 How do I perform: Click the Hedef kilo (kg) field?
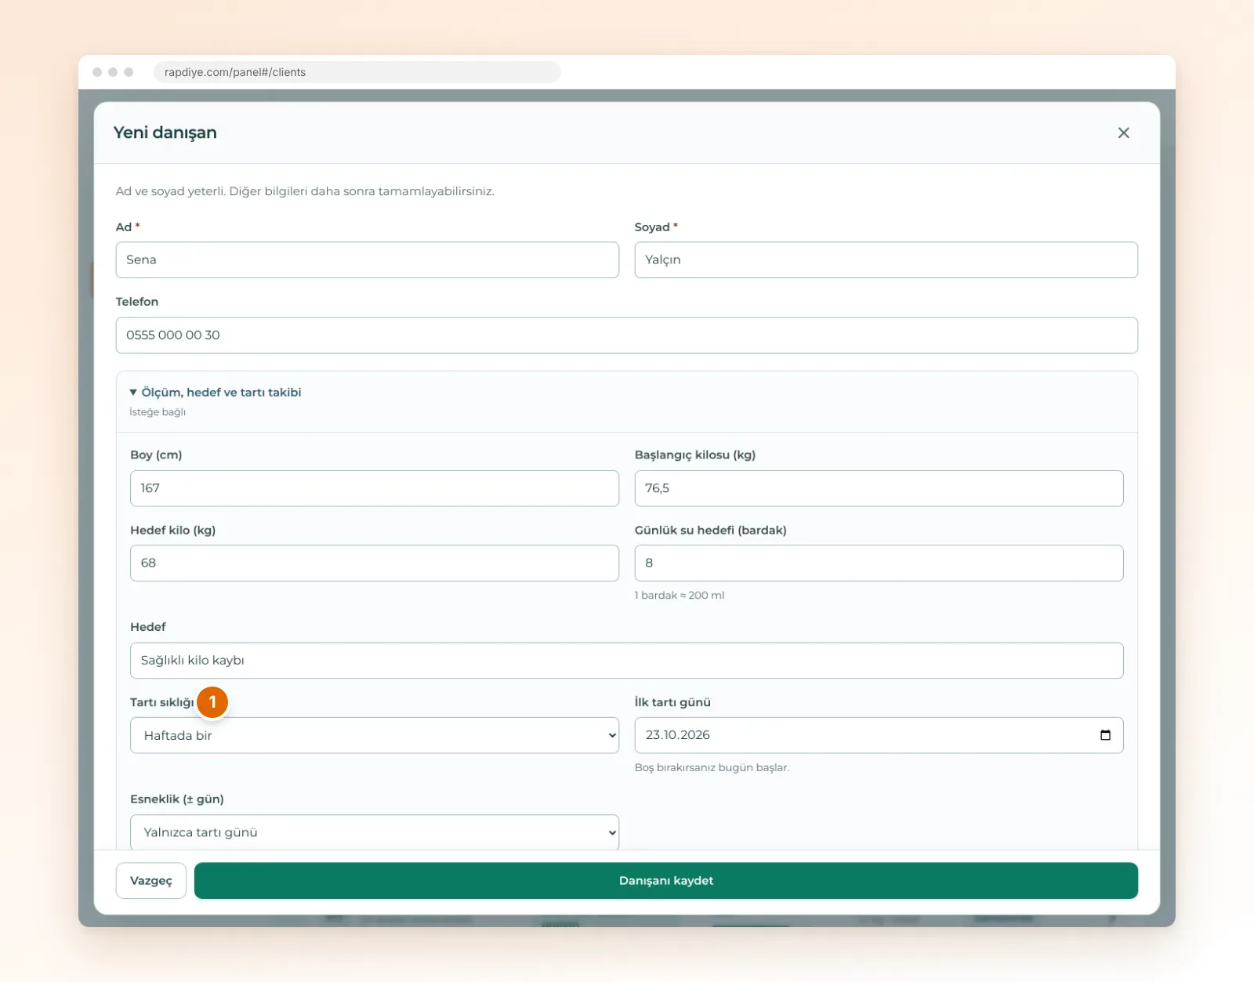point(375,563)
